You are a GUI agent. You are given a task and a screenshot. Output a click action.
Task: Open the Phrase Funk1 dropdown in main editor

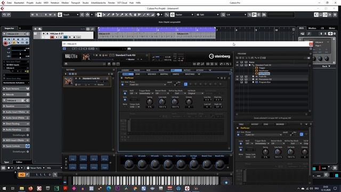(x=148, y=84)
